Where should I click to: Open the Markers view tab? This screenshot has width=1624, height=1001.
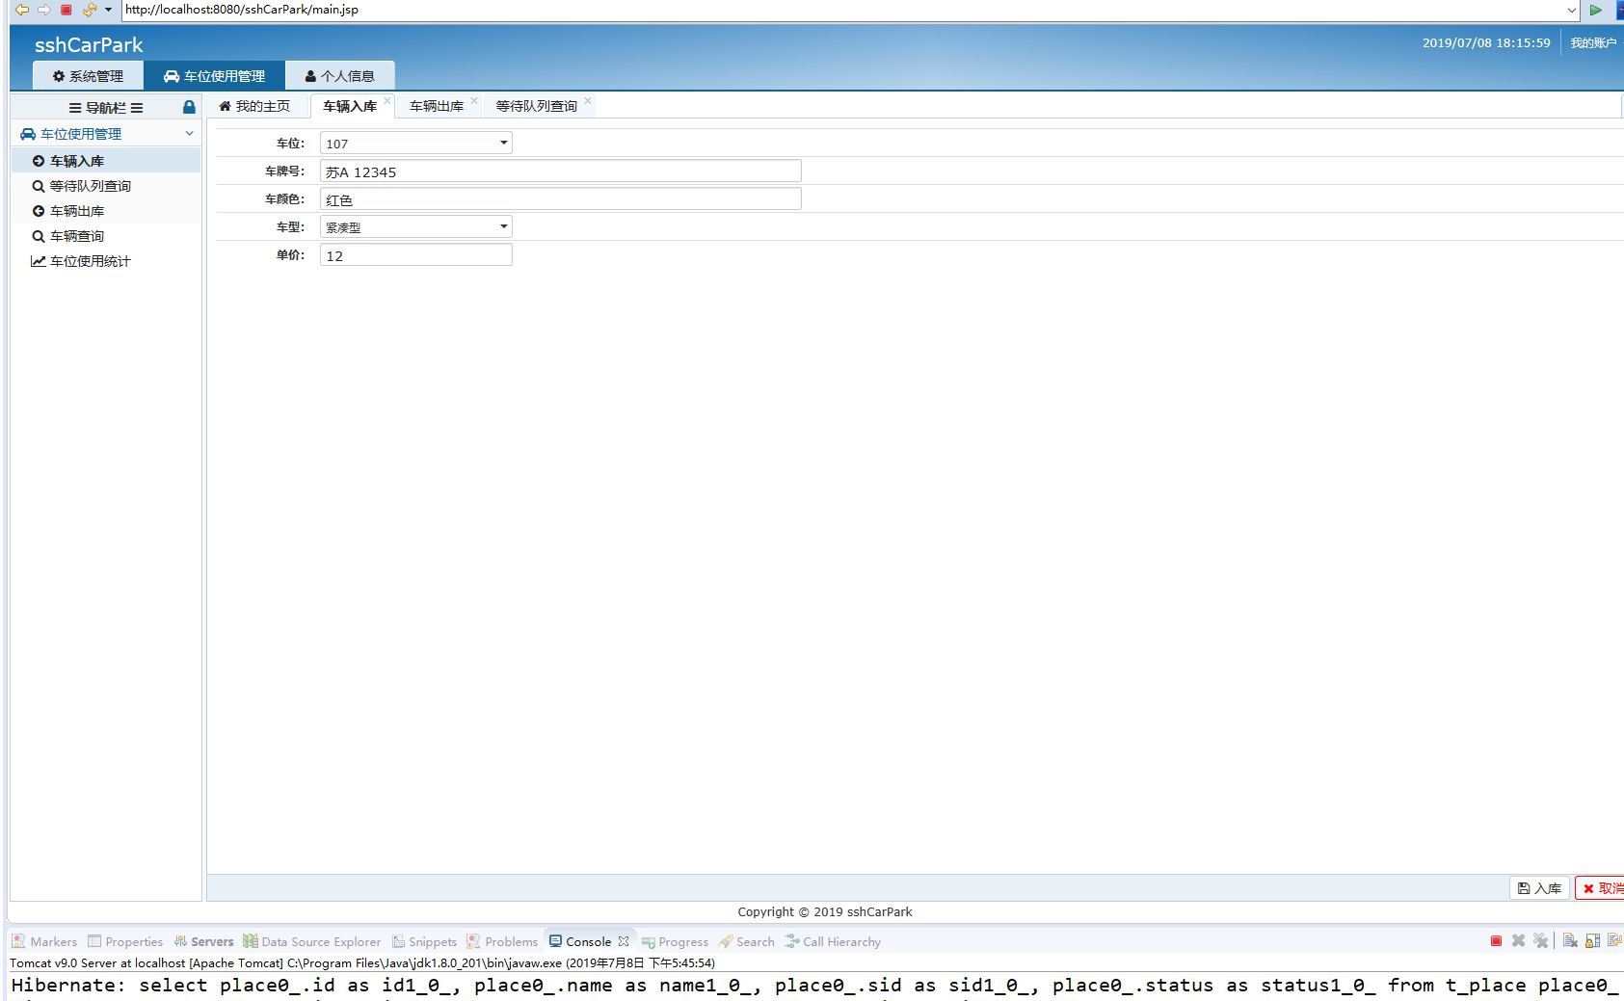pos(44,941)
